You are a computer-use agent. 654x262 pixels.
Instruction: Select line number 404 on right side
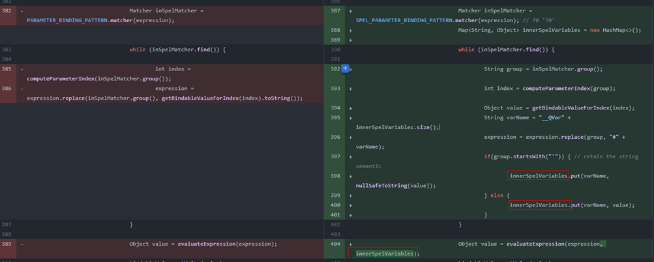(335, 244)
